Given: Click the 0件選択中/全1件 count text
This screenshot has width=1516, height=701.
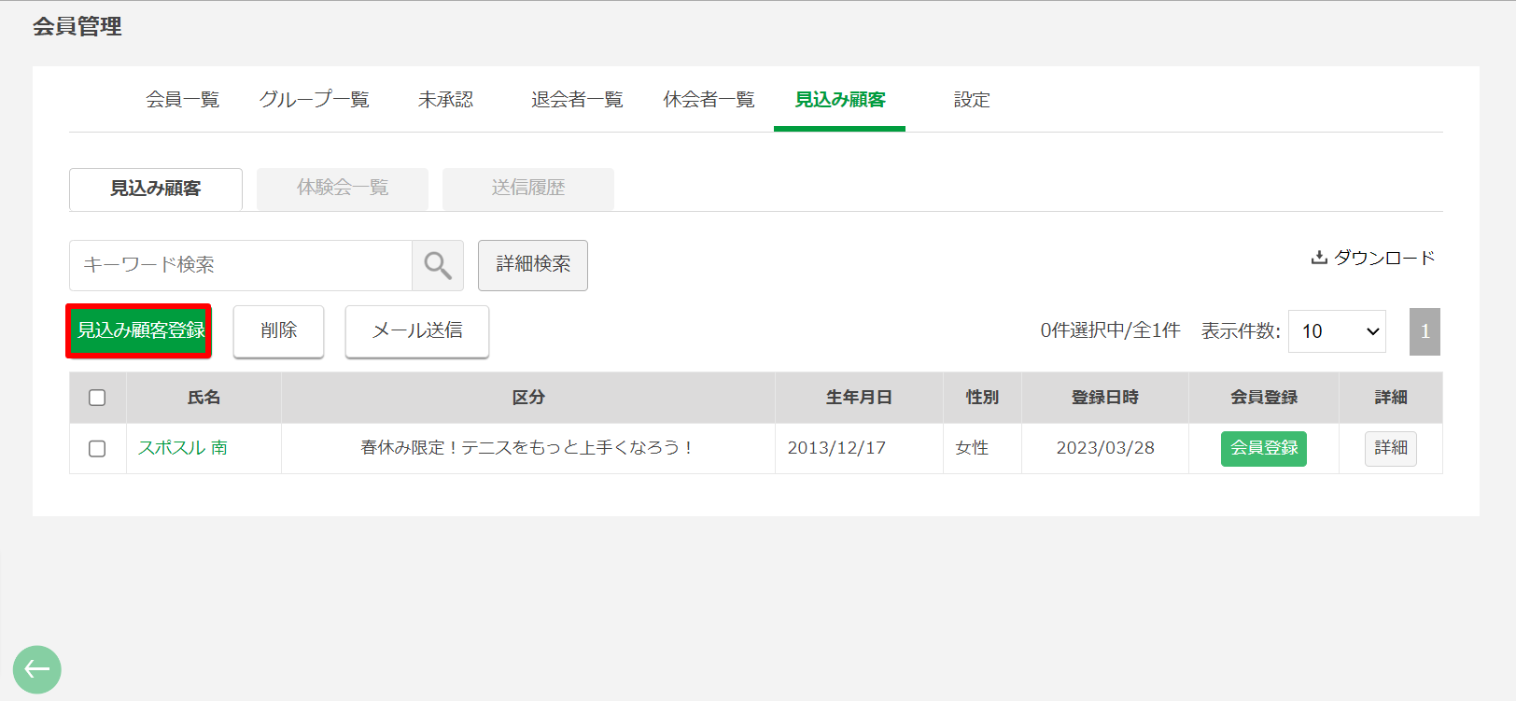Looking at the screenshot, I should 1110,330.
